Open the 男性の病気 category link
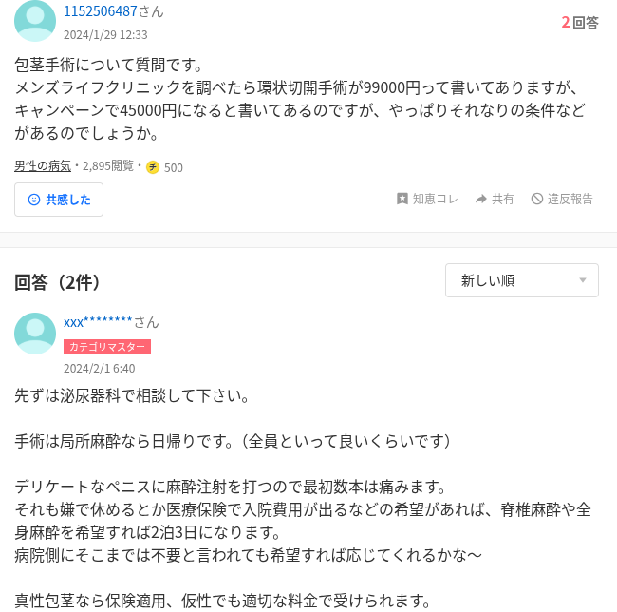 tap(42, 166)
